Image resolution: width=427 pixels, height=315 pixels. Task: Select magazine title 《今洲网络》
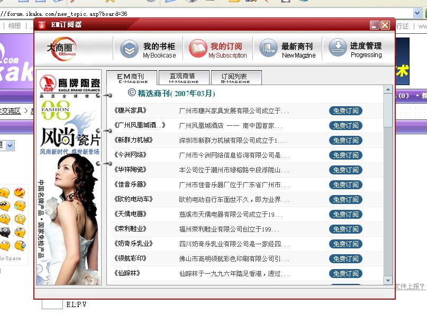tap(131, 155)
